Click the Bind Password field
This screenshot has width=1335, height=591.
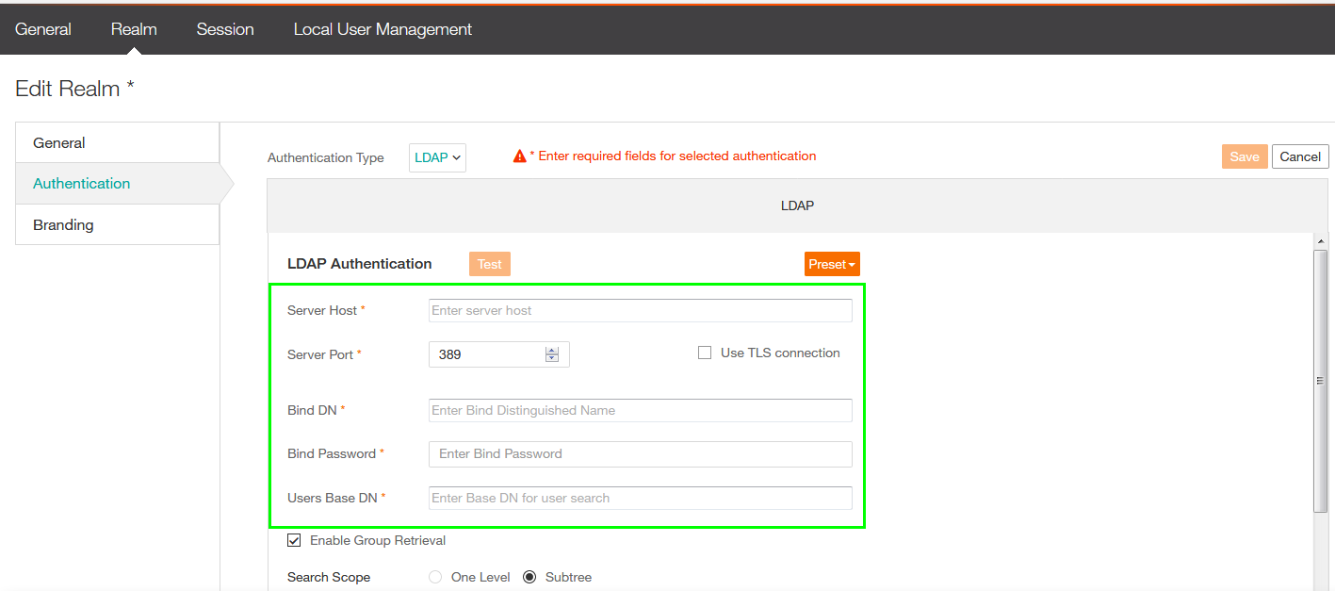tap(641, 453)
